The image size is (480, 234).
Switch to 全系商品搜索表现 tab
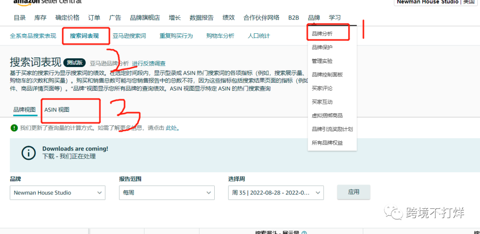[33, 36]
